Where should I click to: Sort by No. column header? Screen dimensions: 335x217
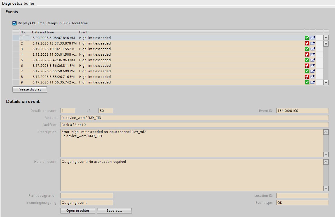coord(25,32)
